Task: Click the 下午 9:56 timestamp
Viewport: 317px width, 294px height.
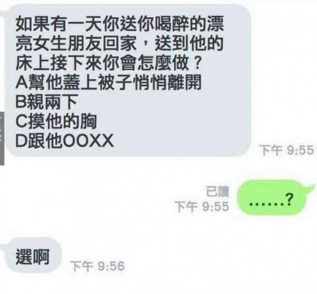Action: pos(98,266)
